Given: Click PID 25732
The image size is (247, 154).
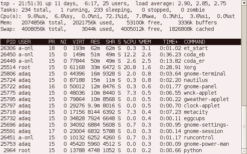Looking at the screenshot, I should tap(8, 118).
